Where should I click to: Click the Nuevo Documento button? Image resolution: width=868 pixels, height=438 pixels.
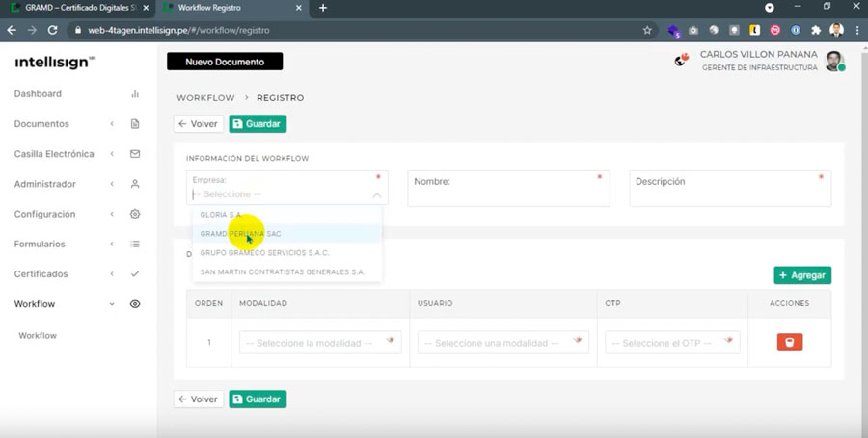(x=225, y=62)
